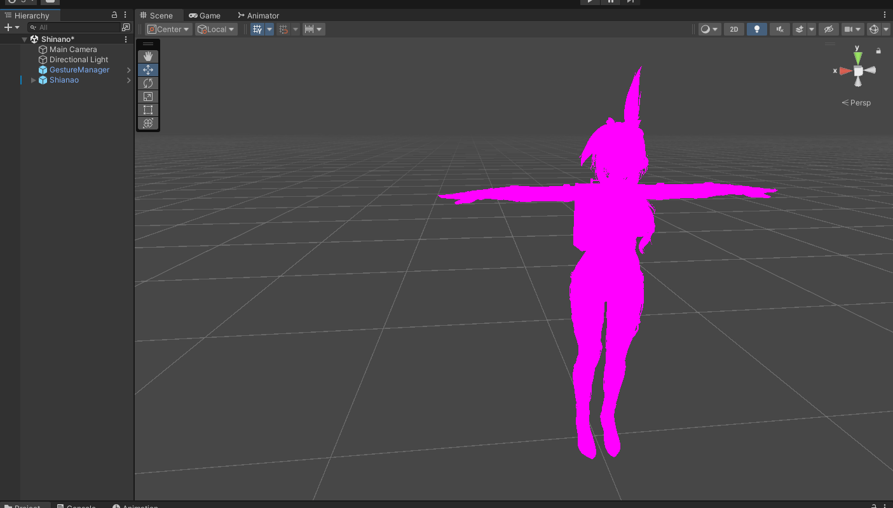Toggle scene lighting lightbulb
Image resolution: width=893 pixels, height=508 pixels.
pos(756,29)
